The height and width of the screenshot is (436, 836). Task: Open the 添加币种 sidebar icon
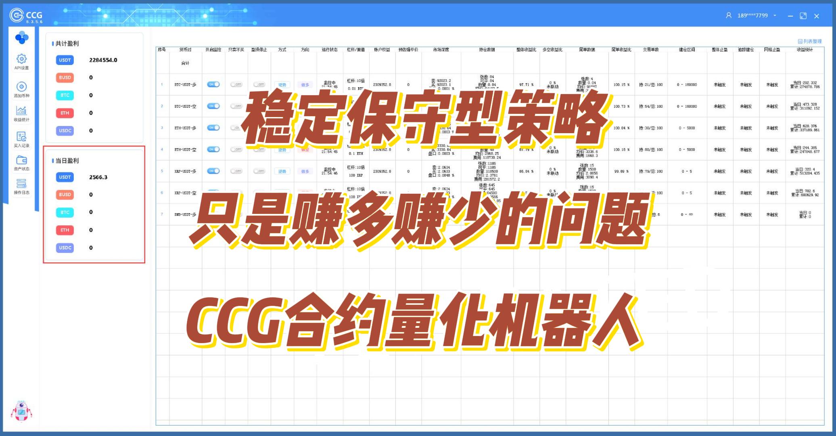tap(21, 89)
